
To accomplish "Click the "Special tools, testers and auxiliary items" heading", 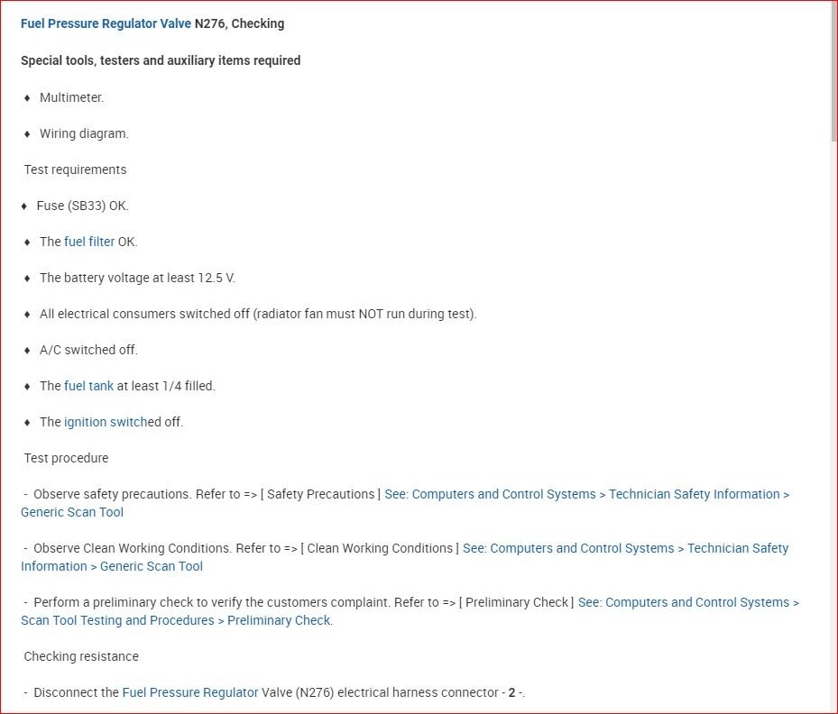I will point(161,60).
